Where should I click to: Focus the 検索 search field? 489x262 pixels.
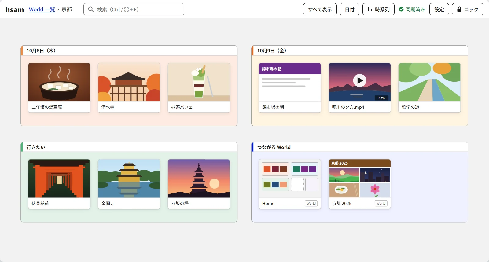pyautogui.click(x=134, y=9)
